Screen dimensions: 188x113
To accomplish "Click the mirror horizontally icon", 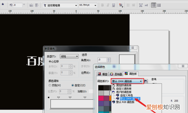I will coord(31,5).
